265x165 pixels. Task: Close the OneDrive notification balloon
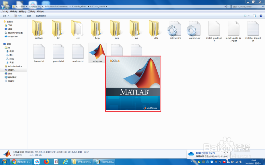(x=227, y=152)
